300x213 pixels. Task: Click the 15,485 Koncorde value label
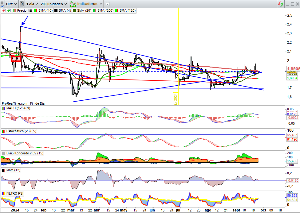(x=292, y=161)
